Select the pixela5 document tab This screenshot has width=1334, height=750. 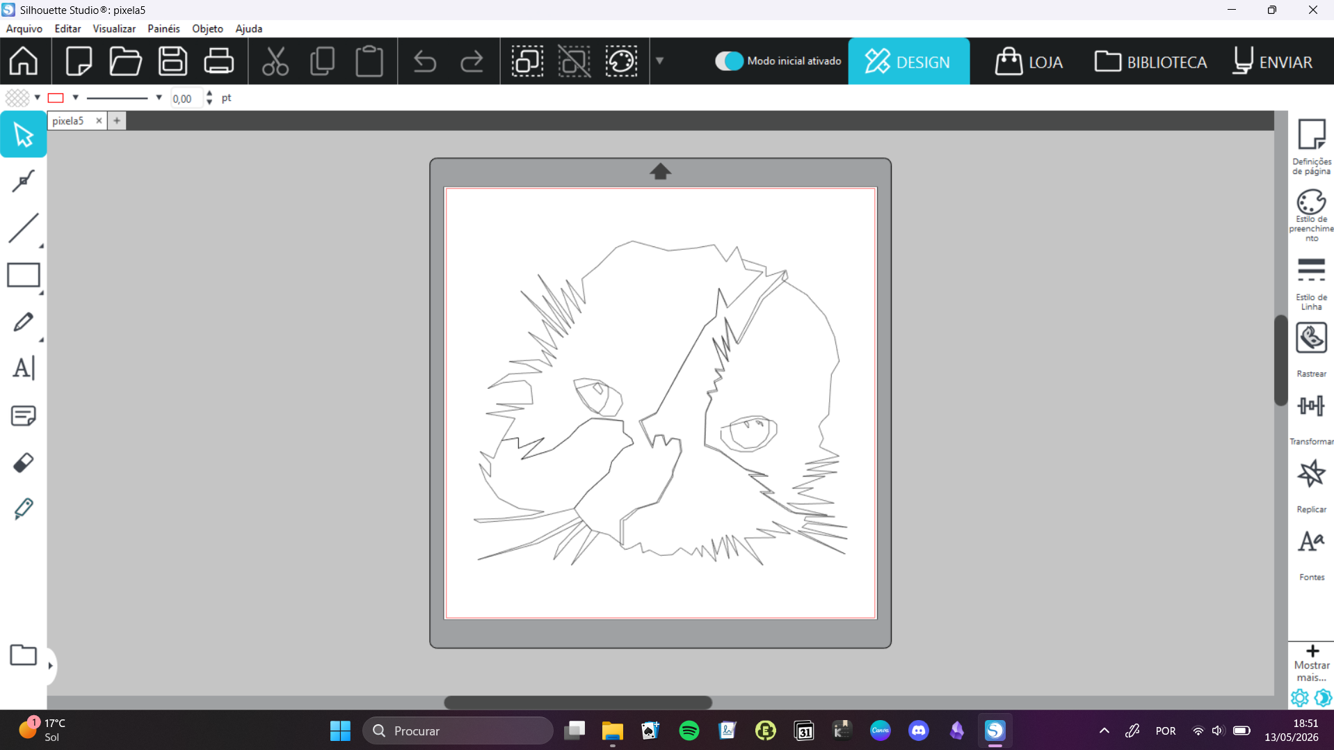[68, 120]
